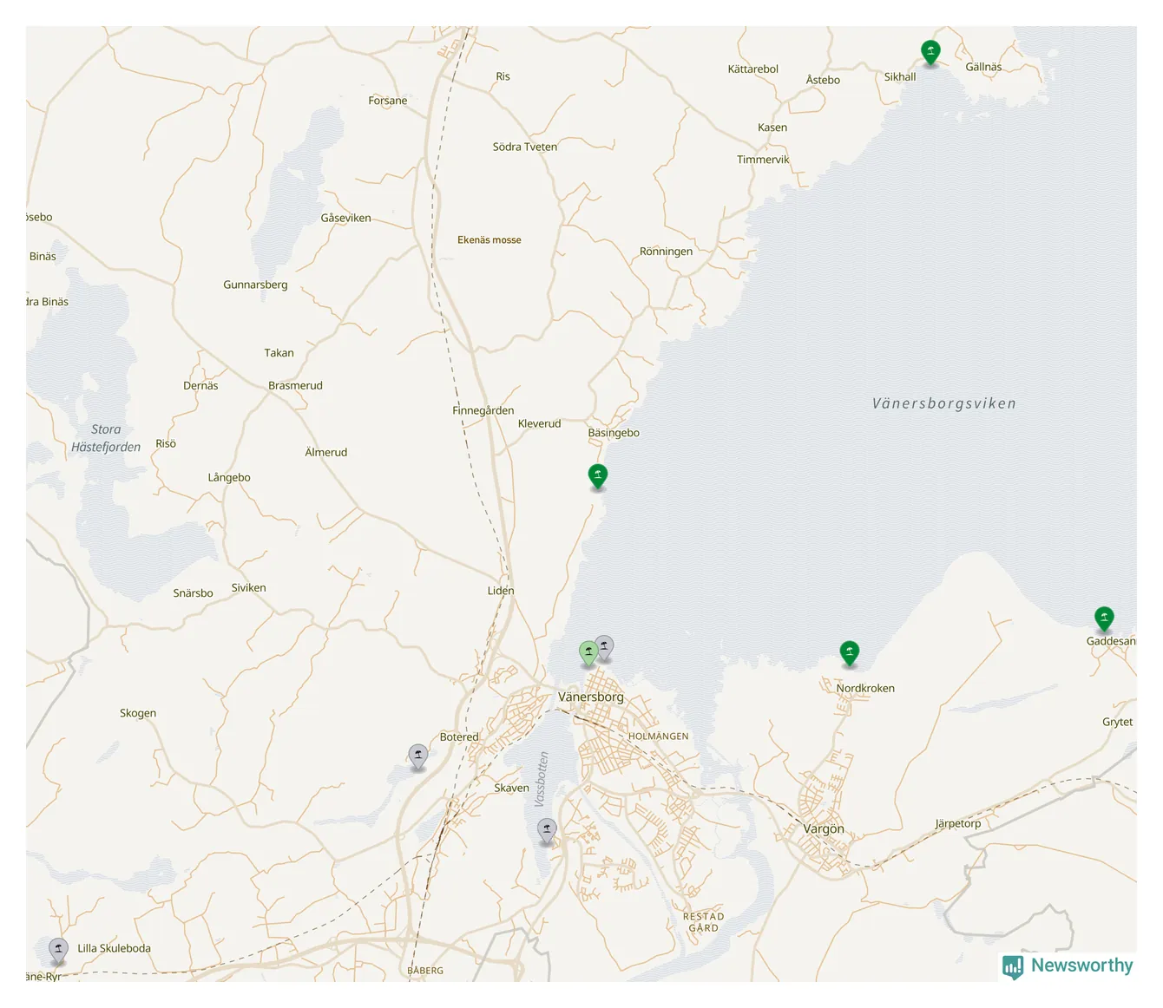Screen dimensions: 1163x1008
Task: Click the Liden place label
Action: [501, 591]
